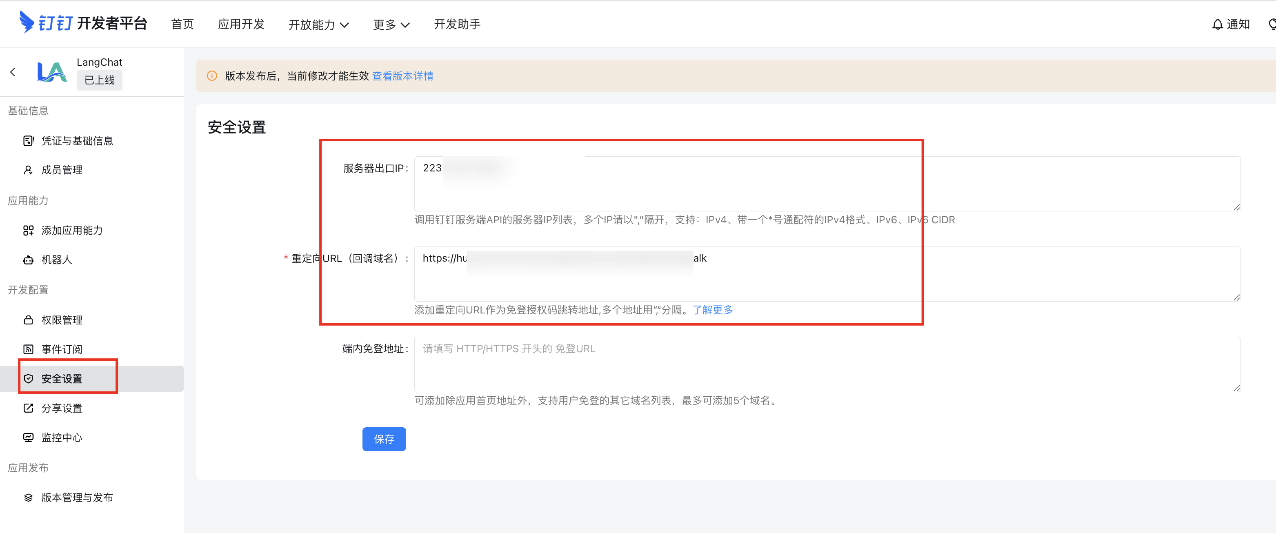This screenshot has height=533, width=1276.
Task: Click the grid icon for 添加应用能力
Action: 28,230
